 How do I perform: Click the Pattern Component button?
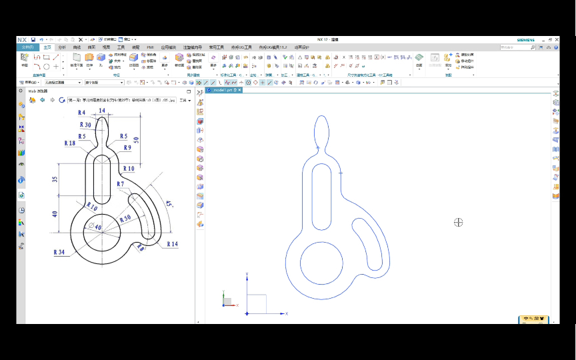(465, 67)
